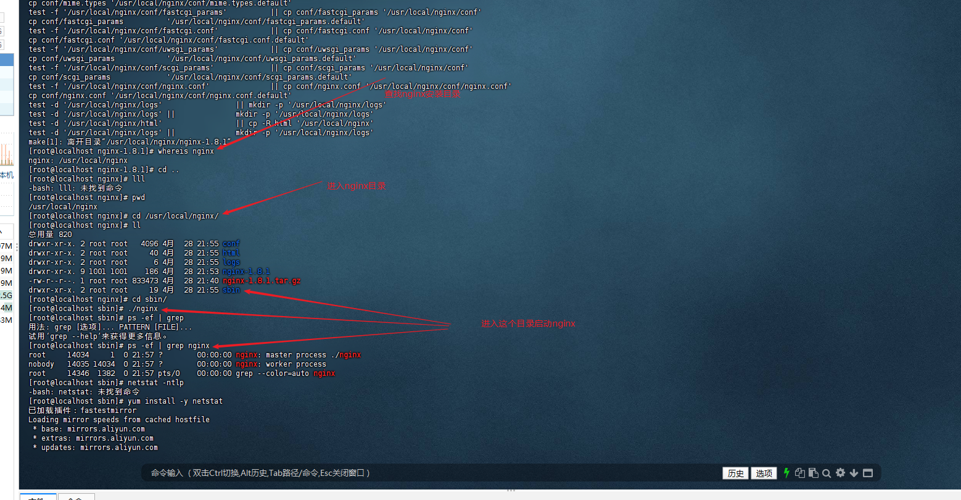
Task: Click the 历史 button near the command bar
Action: [x=735, y=473]
